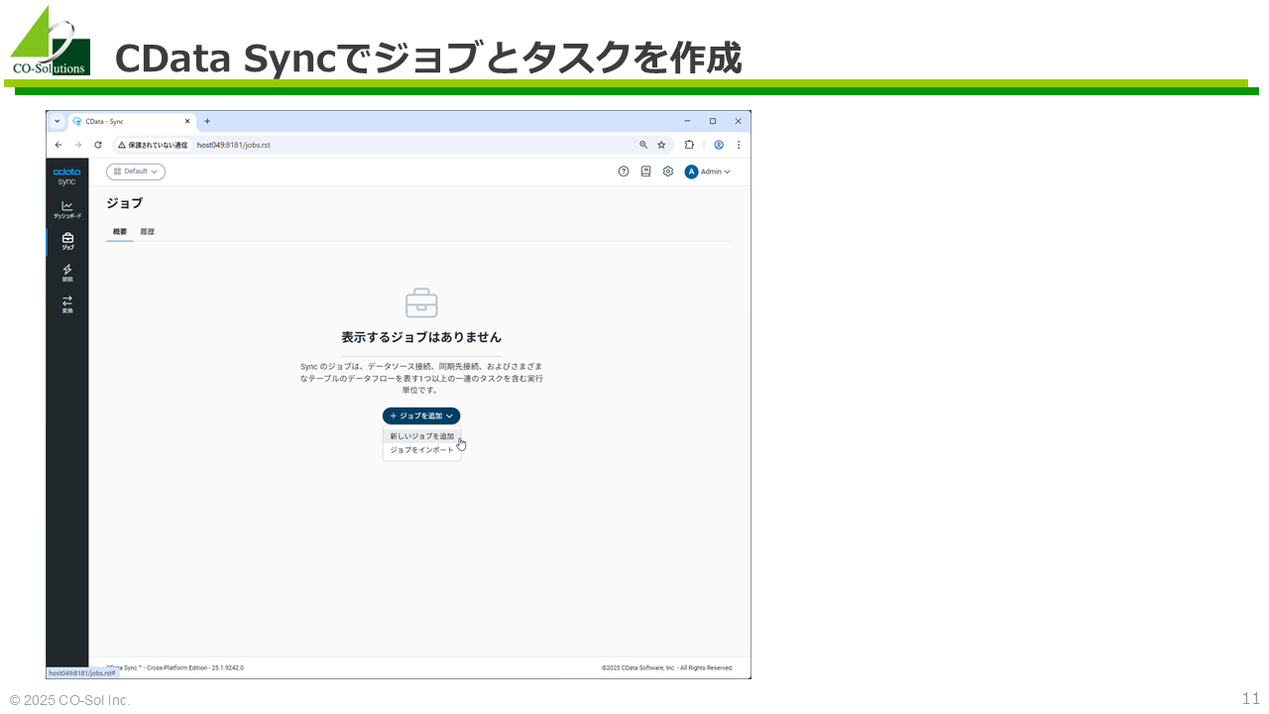
Task: Click the Add Job dropdown button
Action: (421, 416)
